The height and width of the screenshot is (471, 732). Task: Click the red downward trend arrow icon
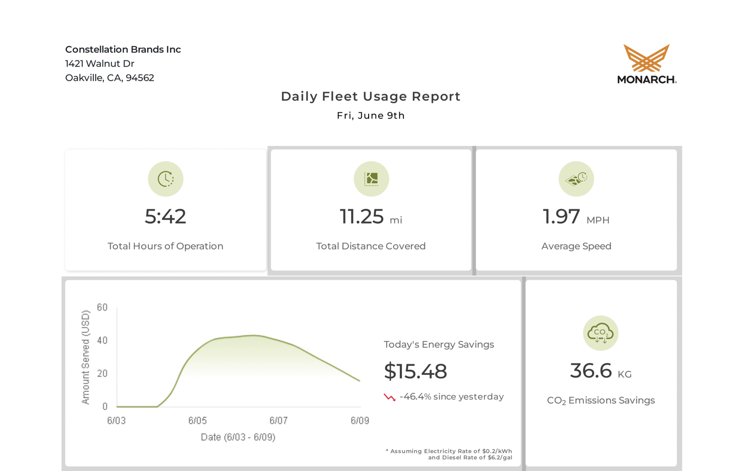coord(390,397)
